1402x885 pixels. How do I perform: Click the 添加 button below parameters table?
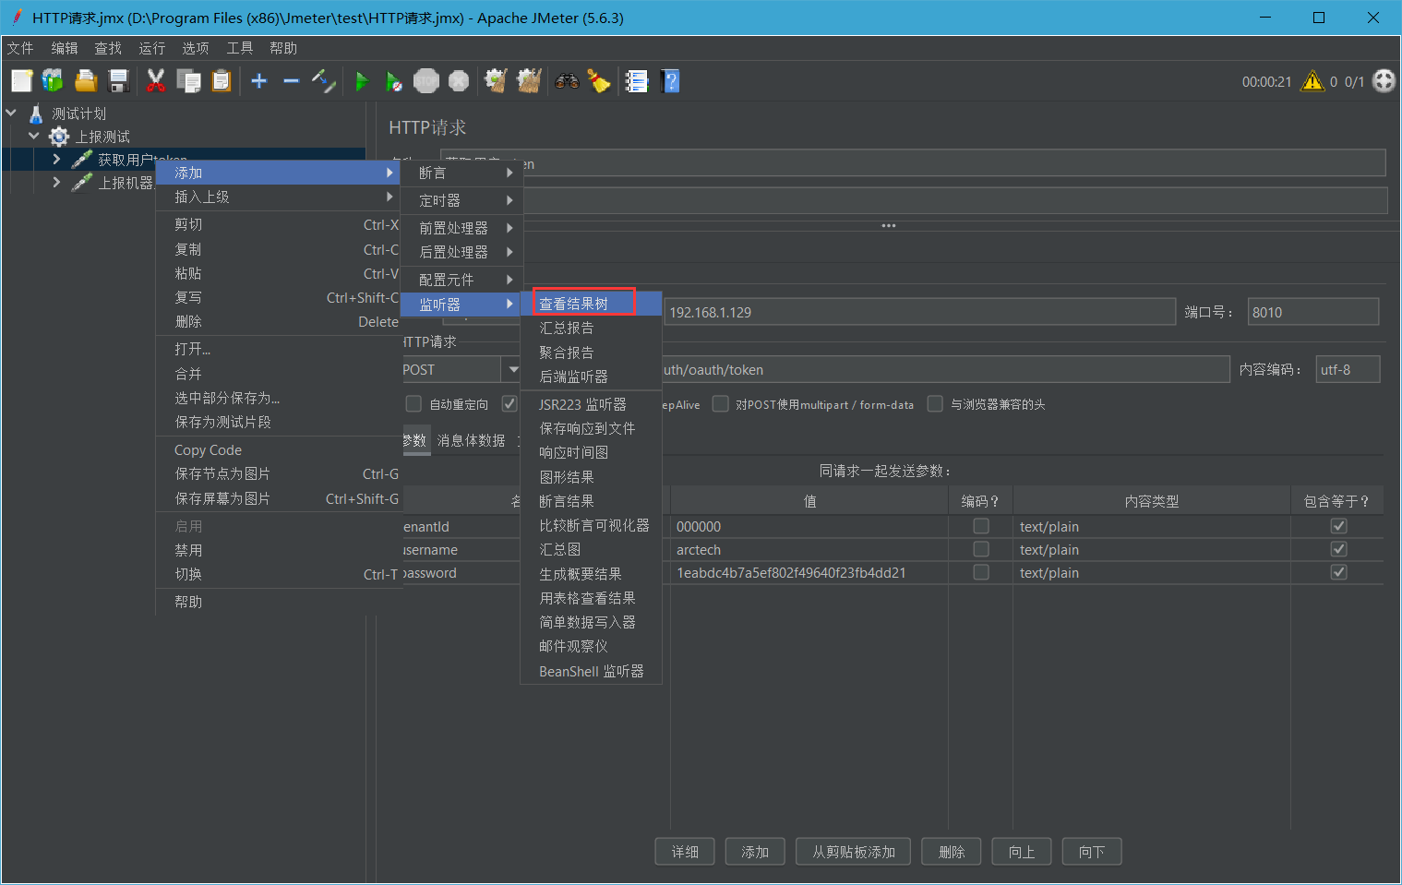(x=755, y=852)
